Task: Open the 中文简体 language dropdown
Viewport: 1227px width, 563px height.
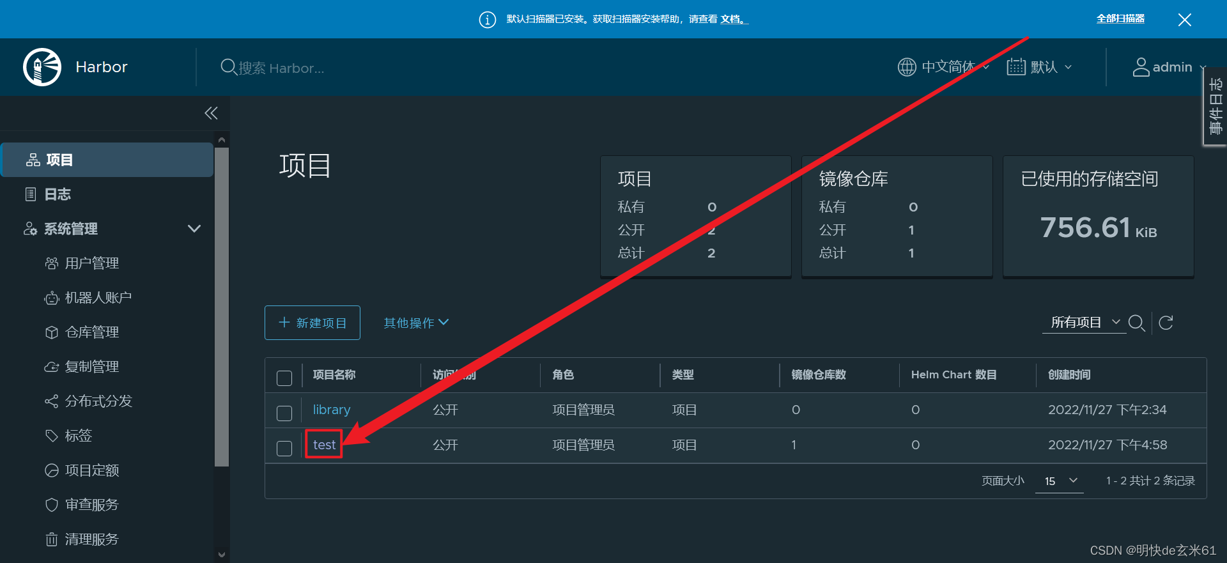Action: [x=944, y=67]
